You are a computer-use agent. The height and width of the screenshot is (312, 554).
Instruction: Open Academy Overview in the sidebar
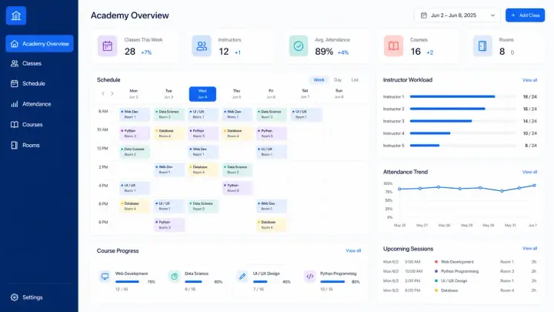click(39, 44)
